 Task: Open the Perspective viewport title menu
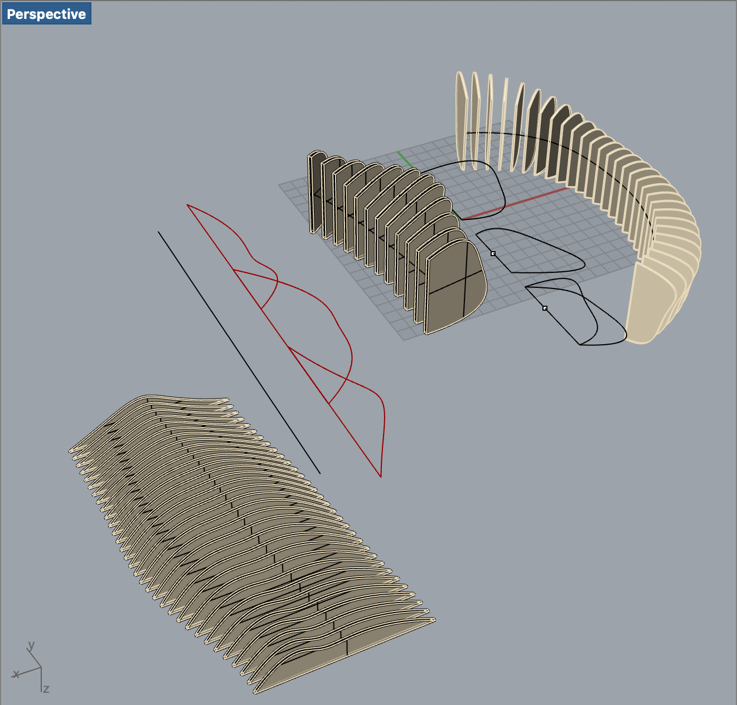[46, 14]
